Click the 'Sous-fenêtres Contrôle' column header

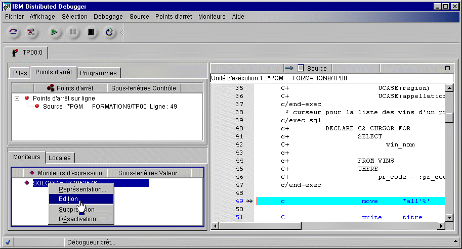point(143,88)
